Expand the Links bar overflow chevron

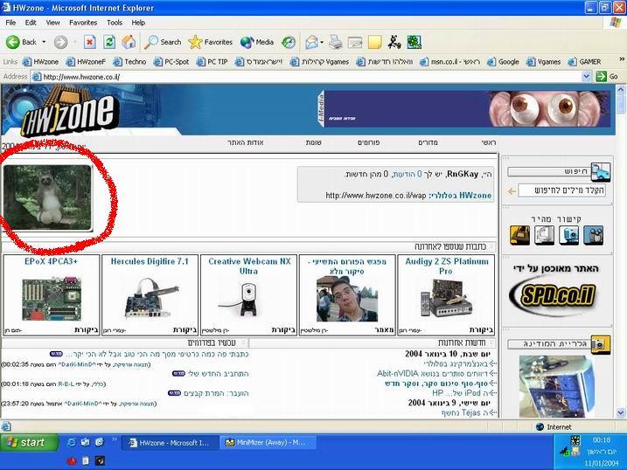pyautogui.click(x=622, y=59)
